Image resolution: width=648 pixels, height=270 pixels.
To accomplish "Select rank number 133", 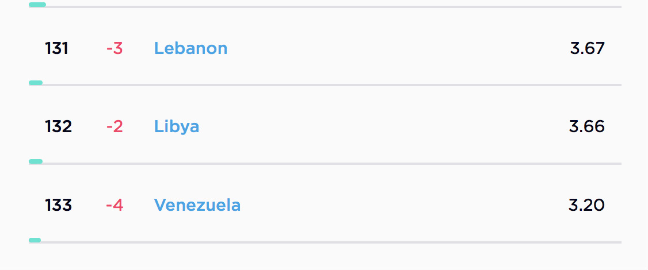I will point(58,205).
